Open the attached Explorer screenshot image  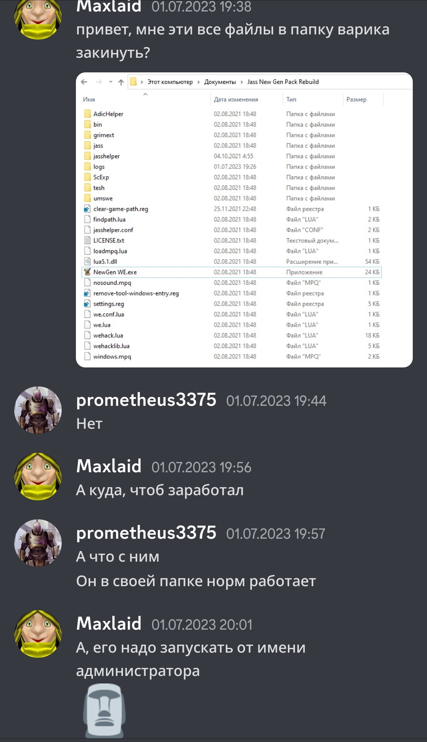(244, 220)
